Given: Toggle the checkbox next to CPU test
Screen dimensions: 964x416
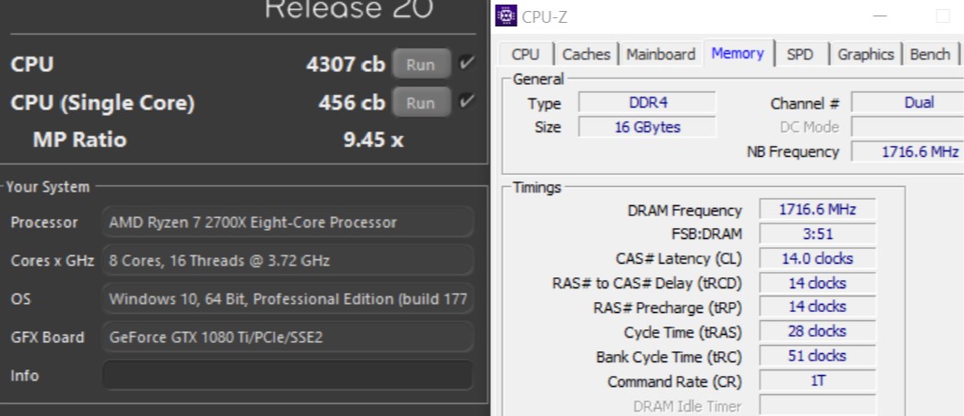Looking at the screenshot, I should coord(467,63).
